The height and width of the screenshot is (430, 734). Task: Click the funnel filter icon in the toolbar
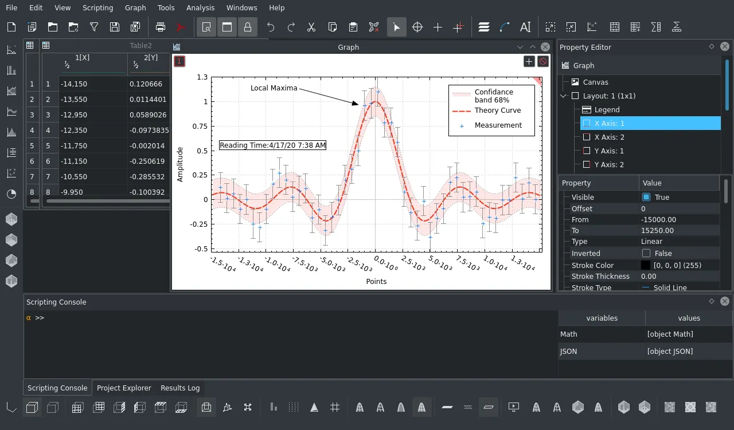(x=94, y=27)
